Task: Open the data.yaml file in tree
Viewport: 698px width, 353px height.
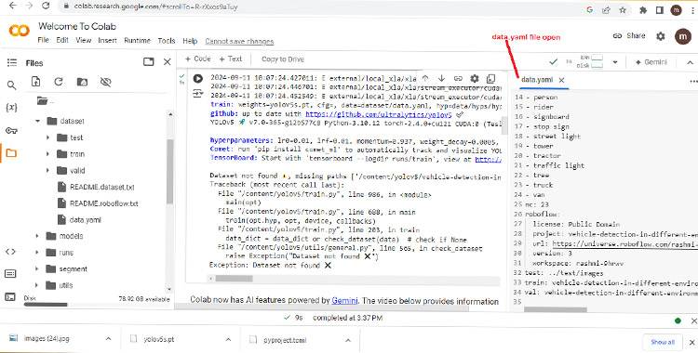Action: (86, 220)
